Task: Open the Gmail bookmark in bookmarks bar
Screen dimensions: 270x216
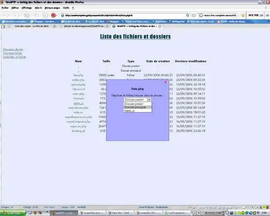Action: [232, 22]
